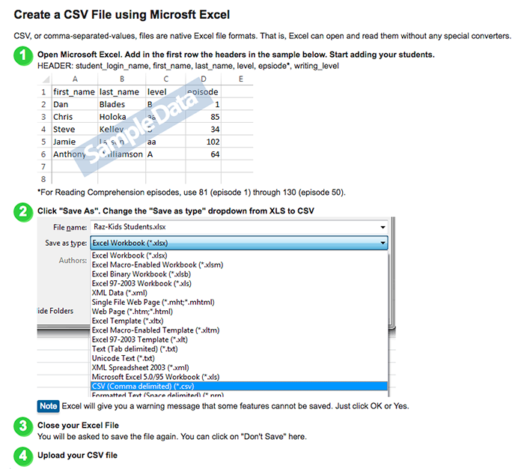Select the cell containing Jamie

coord(75,142)
